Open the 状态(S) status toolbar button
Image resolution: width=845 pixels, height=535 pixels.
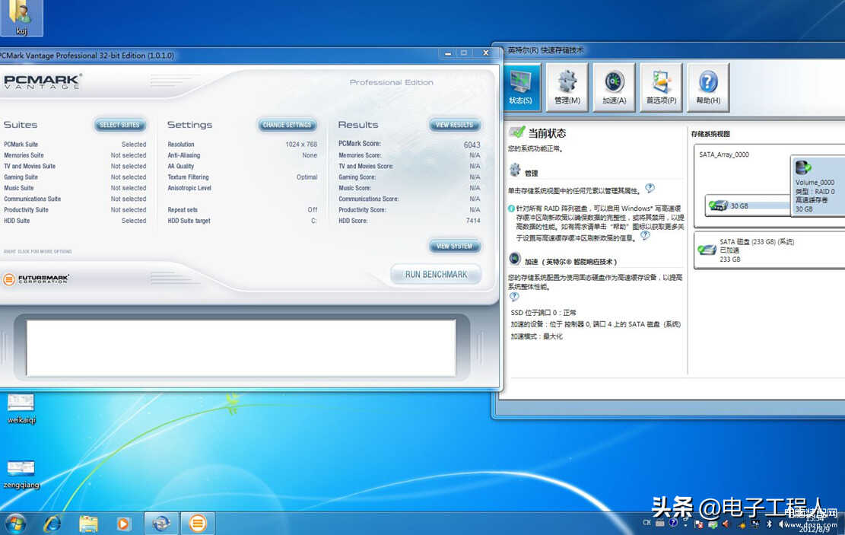point(521,88)
